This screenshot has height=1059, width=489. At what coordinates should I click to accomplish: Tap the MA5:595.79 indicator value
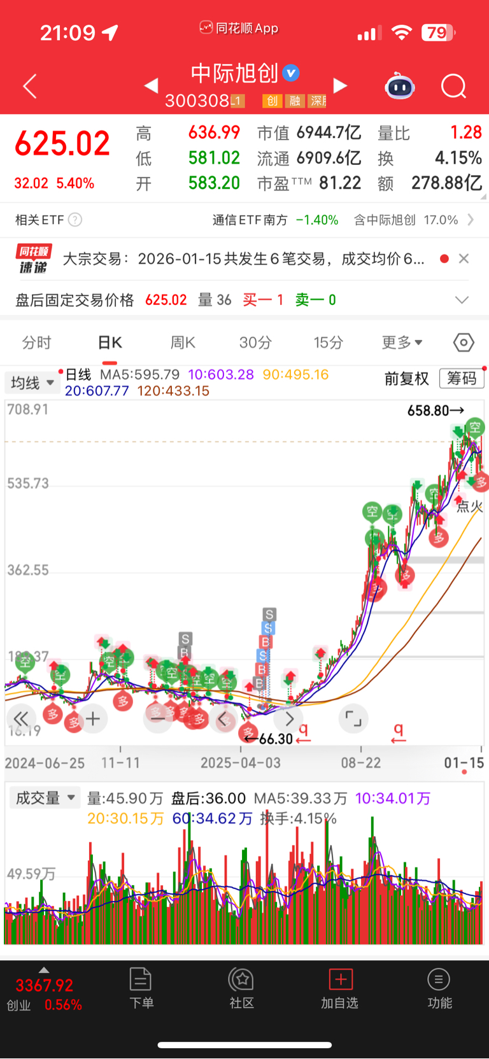coord(139,374)
